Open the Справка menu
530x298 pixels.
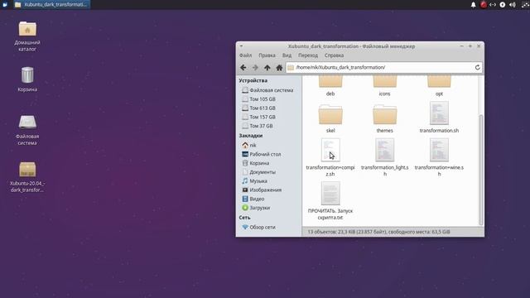tap(334, 55)
